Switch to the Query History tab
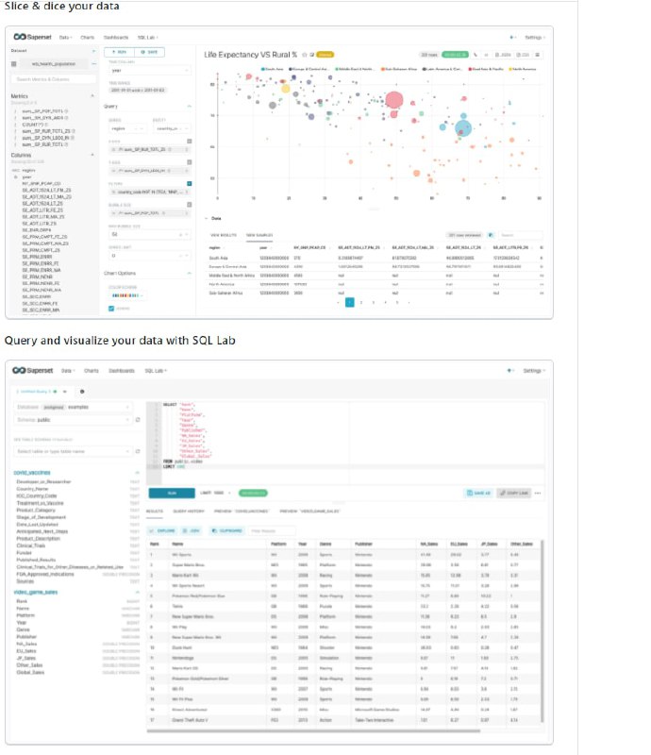Image resolution: width=651 pixels, height=755 pixels. (x=189, y=511)
